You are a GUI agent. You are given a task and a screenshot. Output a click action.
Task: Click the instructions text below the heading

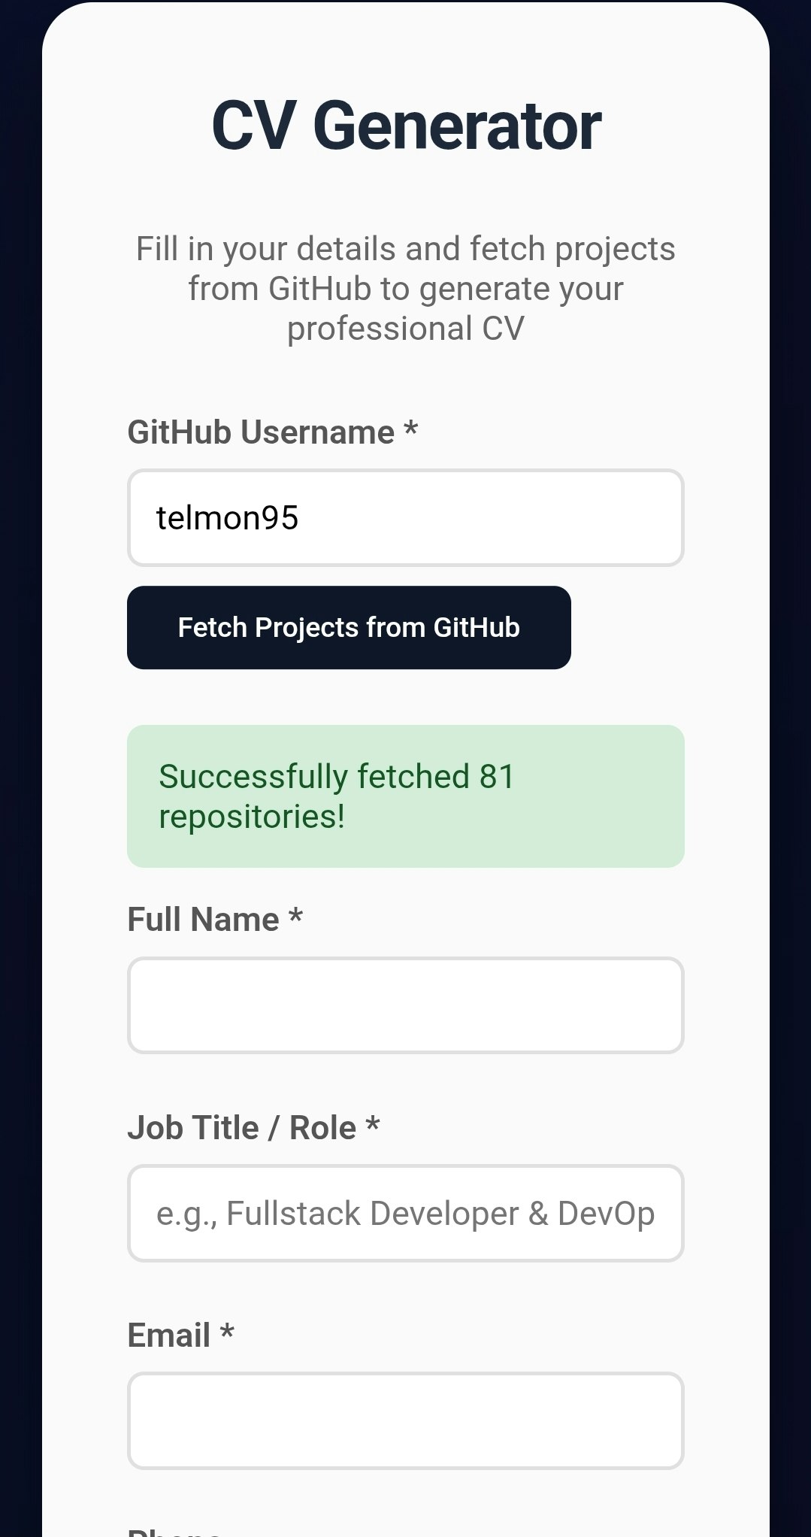pyautogui.click(x=405, y=288)
